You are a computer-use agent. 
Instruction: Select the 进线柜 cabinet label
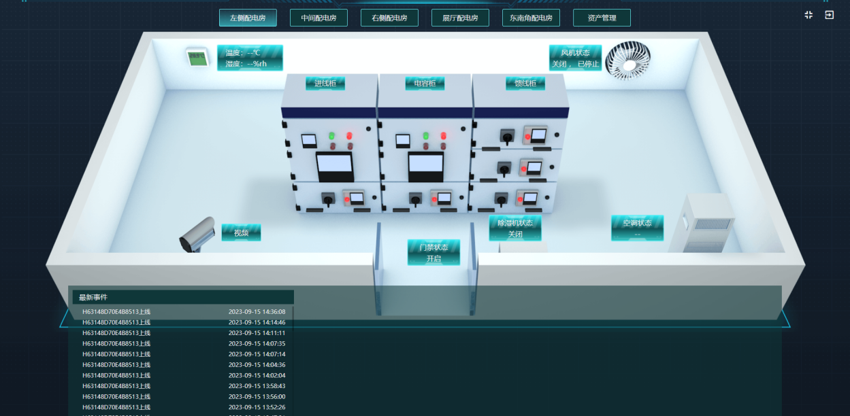(x=325, y=84)
